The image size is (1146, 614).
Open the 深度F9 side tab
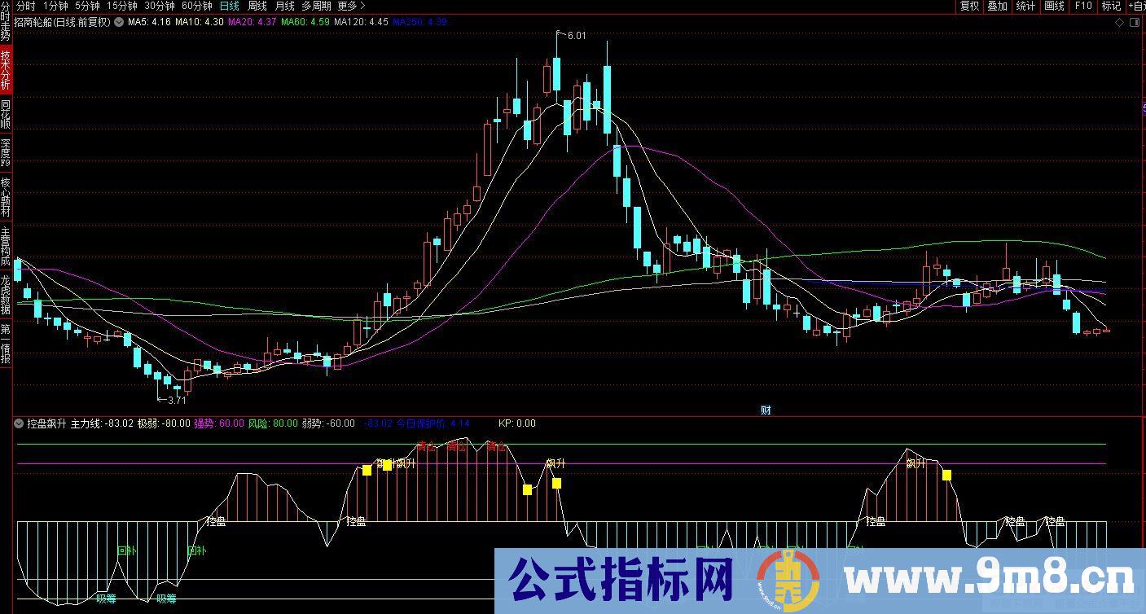pyautogui.click(x=6, y=153)
